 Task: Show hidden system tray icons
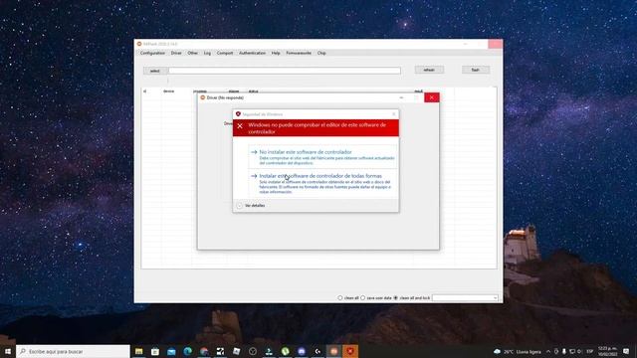pos(548,351)
